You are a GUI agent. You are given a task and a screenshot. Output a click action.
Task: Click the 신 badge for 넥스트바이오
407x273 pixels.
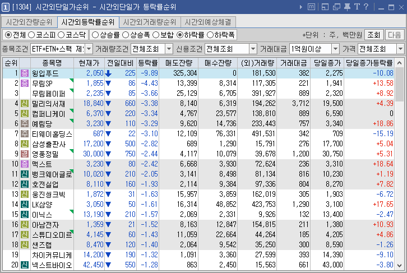25,265
